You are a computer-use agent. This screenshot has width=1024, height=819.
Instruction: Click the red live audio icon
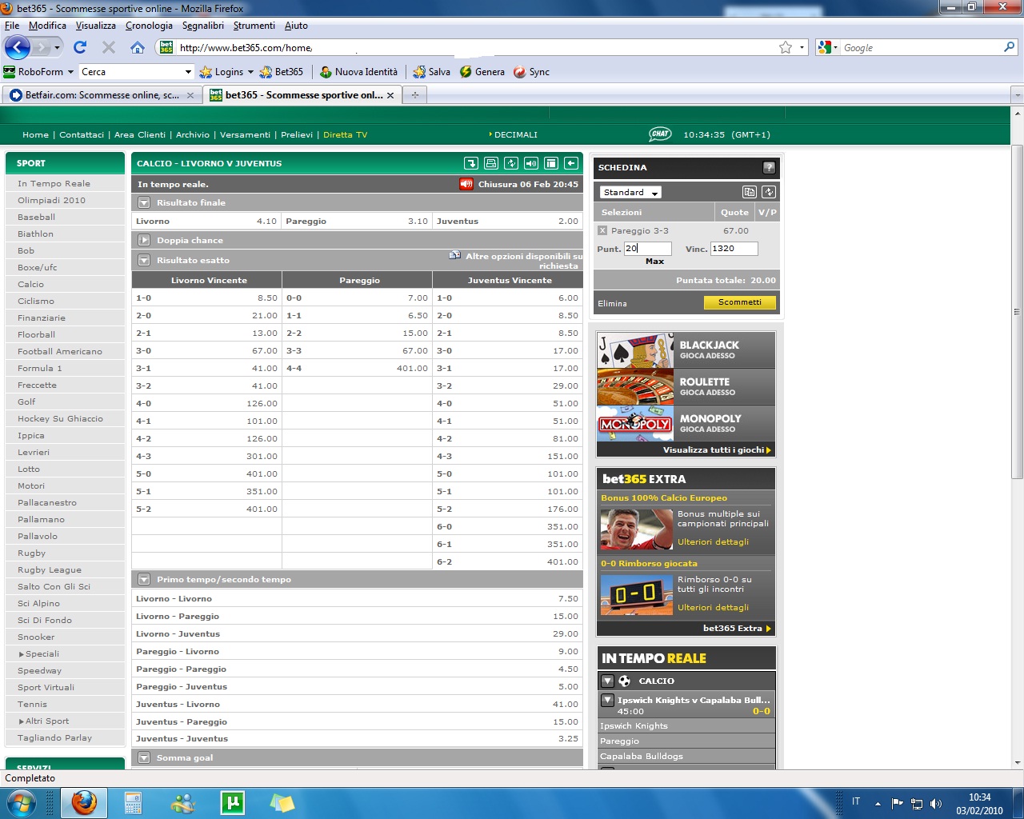(466, 184)
